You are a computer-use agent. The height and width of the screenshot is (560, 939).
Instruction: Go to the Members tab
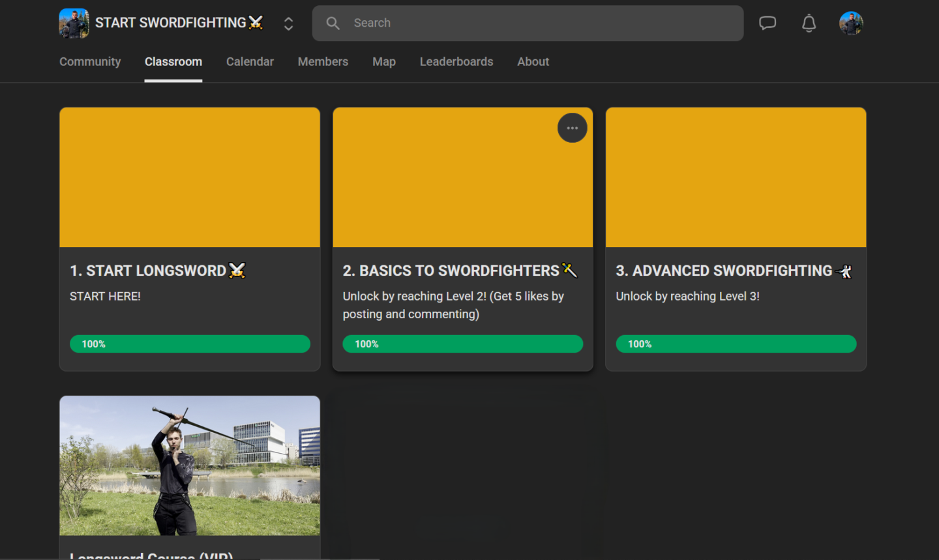pos(323,62)
